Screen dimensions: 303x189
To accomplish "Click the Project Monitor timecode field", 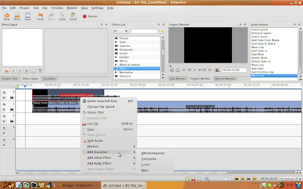I will tap(234, 70).
